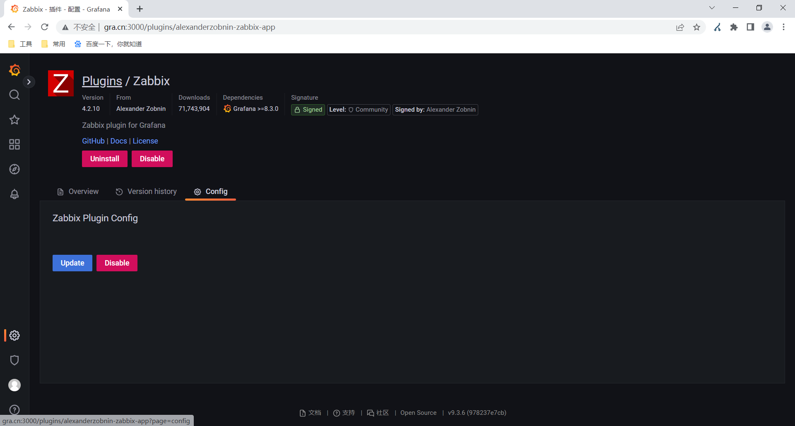Click the Disable button beside Update
Screen dimensions: 795x426
(117, 263)
